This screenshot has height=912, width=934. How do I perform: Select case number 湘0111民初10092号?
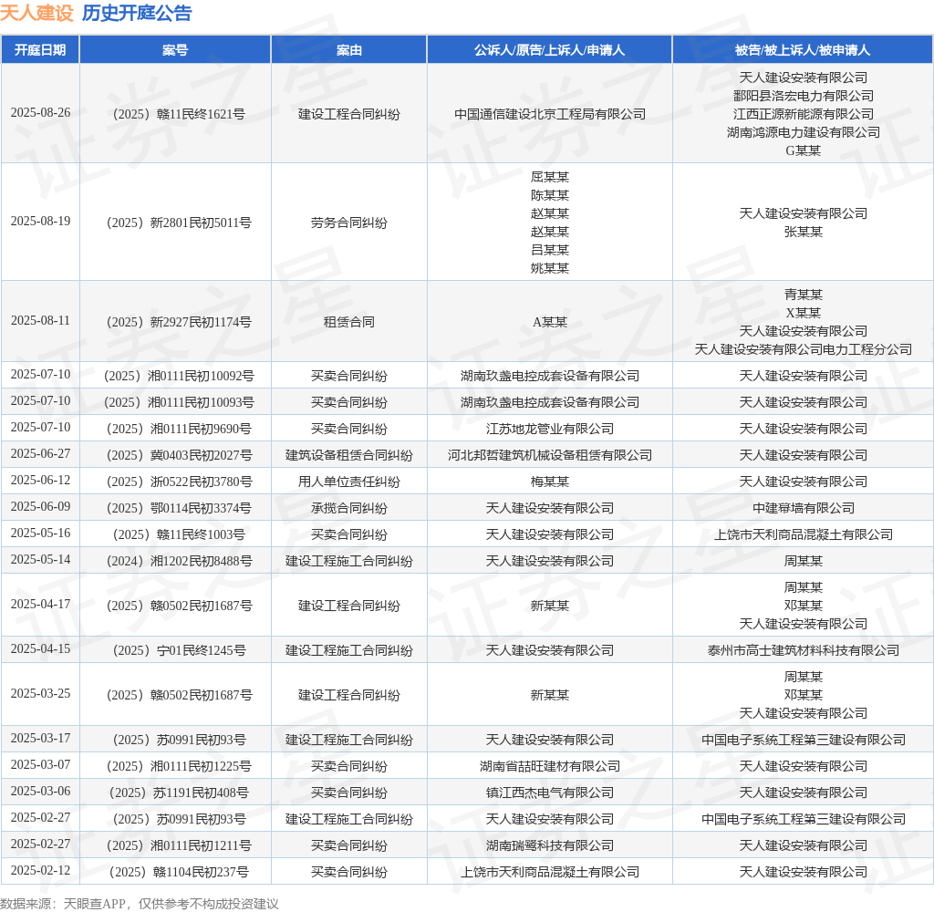click(179, 376)
